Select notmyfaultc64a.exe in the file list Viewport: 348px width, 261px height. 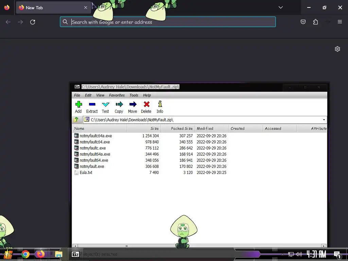pos(95,136)
